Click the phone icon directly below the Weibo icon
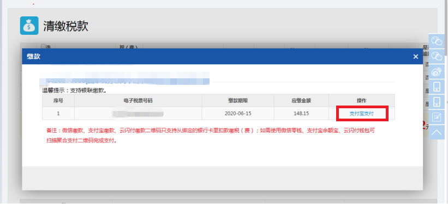This screenshot has height=204, width=448. coord(437,86)
